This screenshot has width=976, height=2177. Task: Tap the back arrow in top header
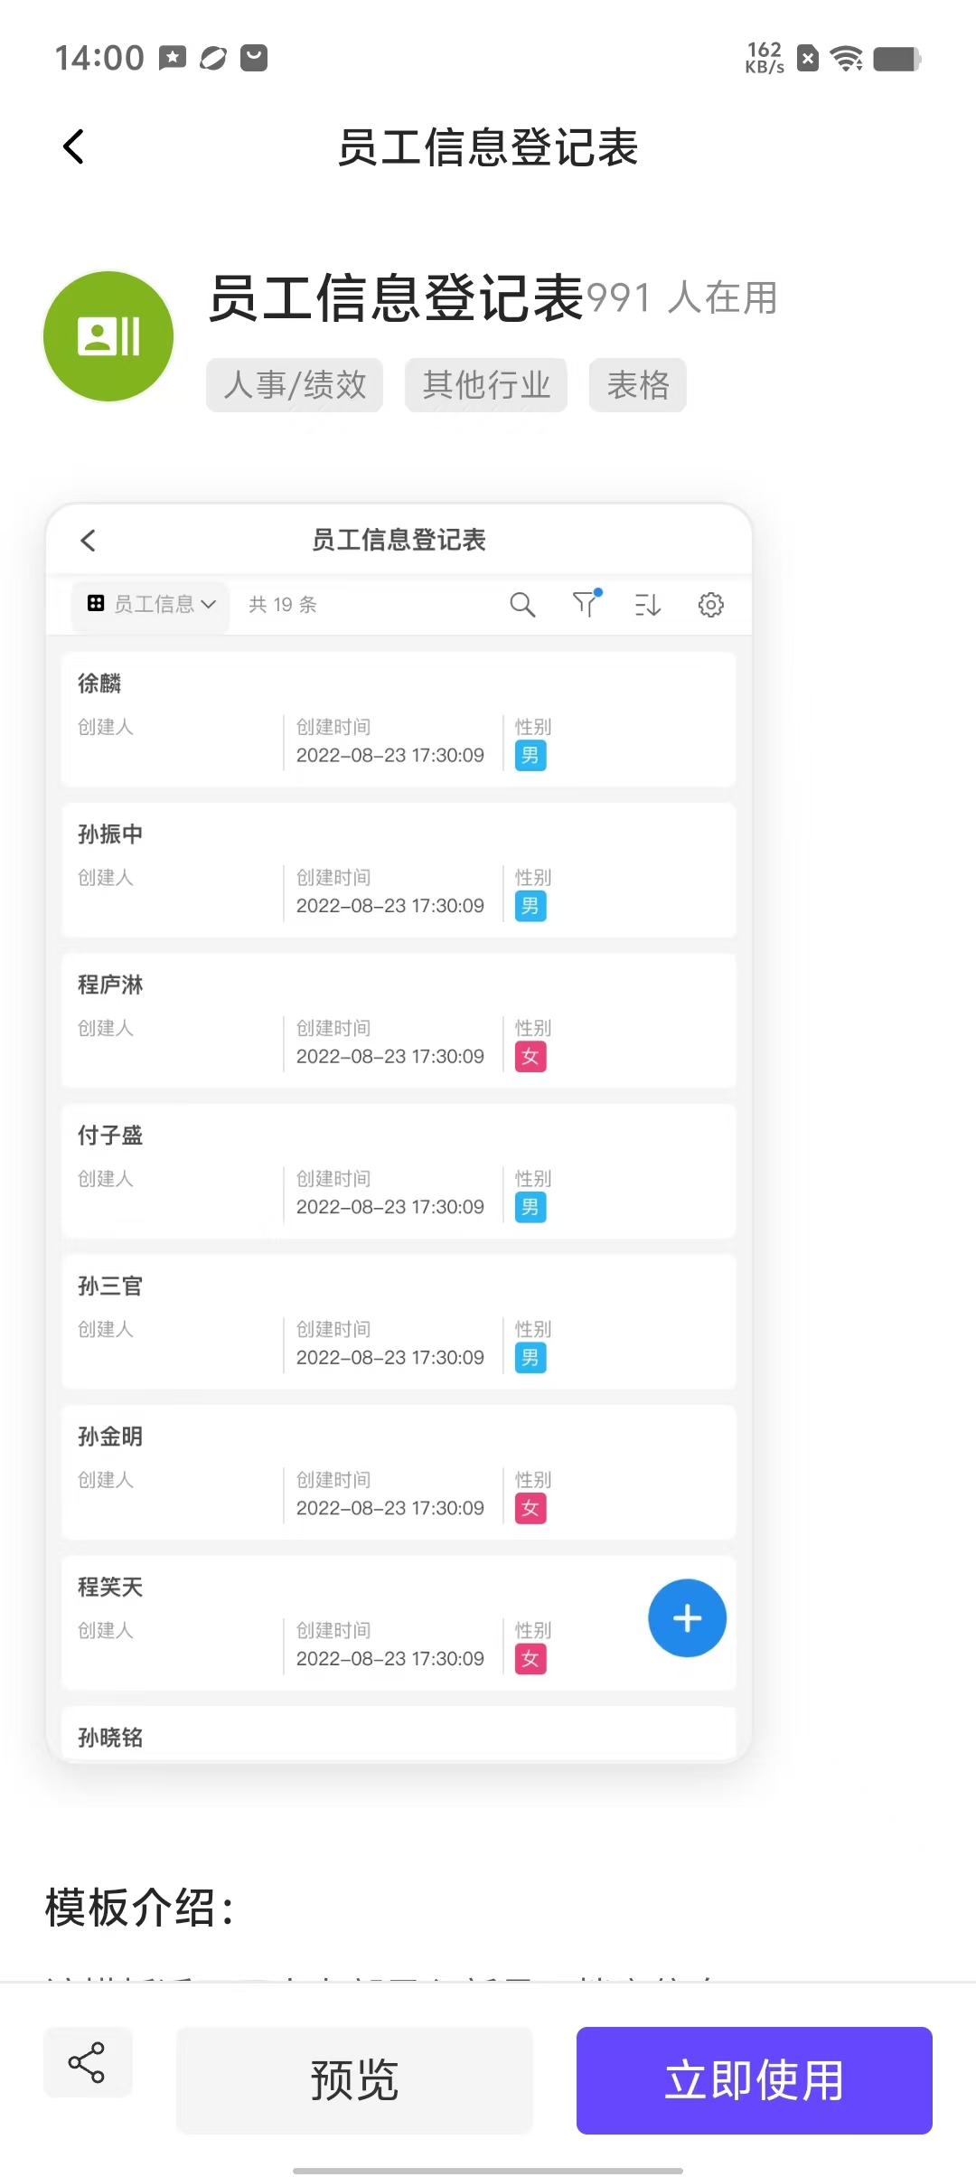pyautogui.click(x=74, y=146)
